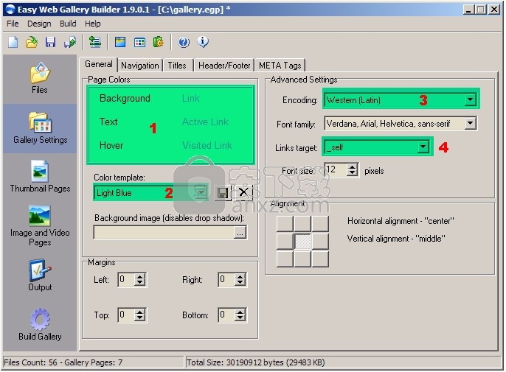
Task: Set alignment to bottom-center cell
Action: (x=302, y=259)
